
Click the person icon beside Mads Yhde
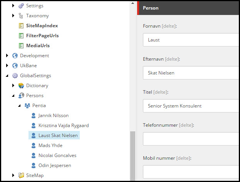34,146
